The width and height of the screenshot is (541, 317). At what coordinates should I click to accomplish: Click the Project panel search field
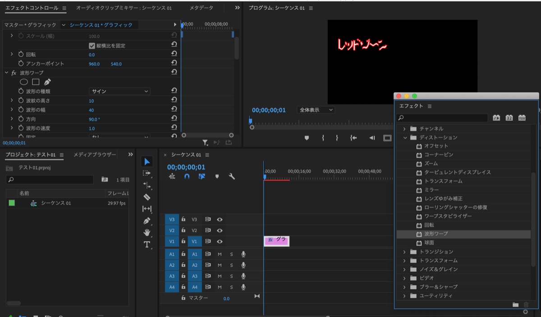[50, 179]
